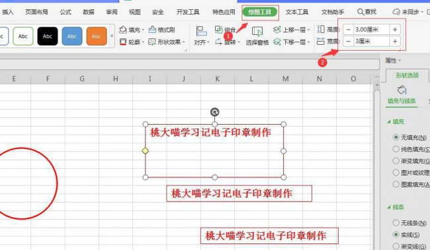Open the 文本工具 tab
Image resolution: width=430 pixels, height=250 pixels.
(x=297, y=12)
